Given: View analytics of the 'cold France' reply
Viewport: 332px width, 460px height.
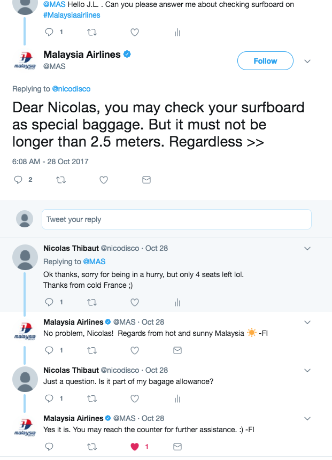Looking at the screenshot, I should [177, 302].
